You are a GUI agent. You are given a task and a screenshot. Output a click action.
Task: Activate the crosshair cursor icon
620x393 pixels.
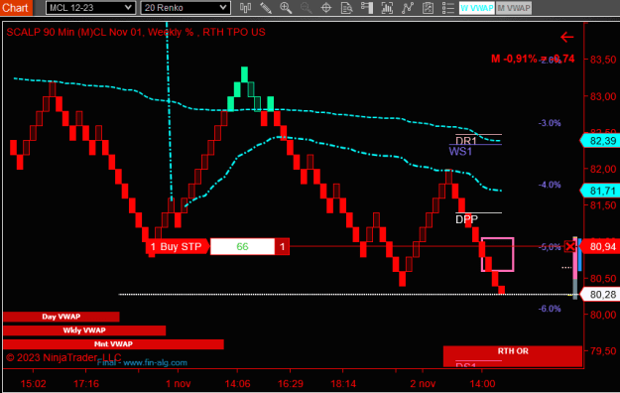[x=326, y=8]
